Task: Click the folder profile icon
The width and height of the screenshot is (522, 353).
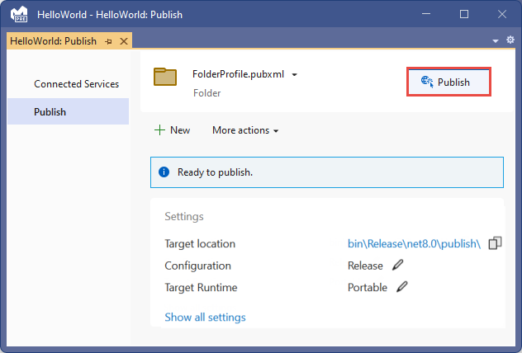Action: pos(166,76)
